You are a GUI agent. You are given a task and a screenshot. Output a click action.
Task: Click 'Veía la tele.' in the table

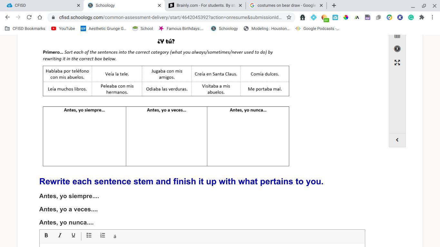117,74
